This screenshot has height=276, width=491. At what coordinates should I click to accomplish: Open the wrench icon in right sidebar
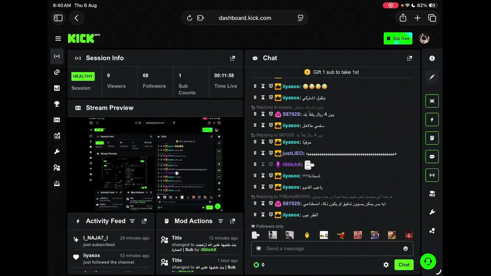(432, 212)
